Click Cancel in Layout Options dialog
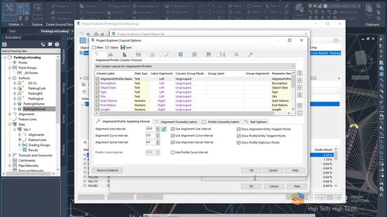This screenshot has height=217, width=387. tap(273, 170)
